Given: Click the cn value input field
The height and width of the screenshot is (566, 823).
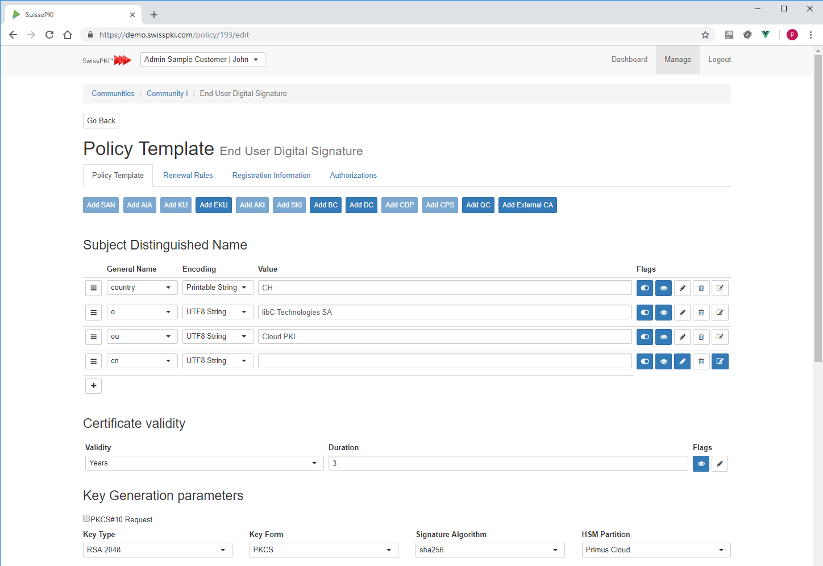Looking at the screenshot, I should point(445,361).
